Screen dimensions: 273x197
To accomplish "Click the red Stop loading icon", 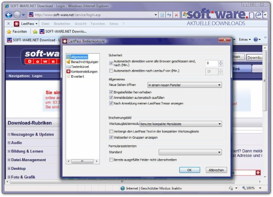I will [176, 15].
